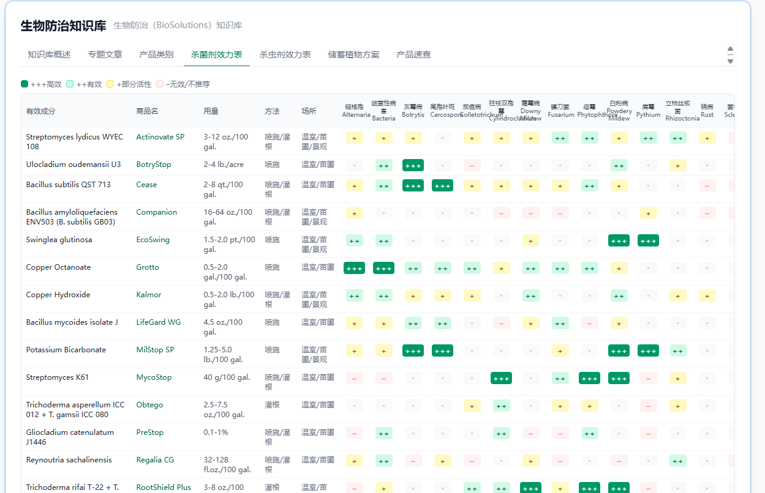Click the +++ Powdery Mildew badge in MilStop SP row
Image resolution: width=765 pixels, height=493 pixels.
[619, 350]
